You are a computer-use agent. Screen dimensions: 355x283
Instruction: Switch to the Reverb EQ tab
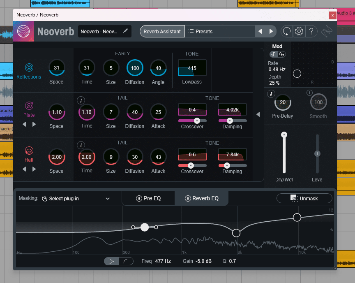click(x=202, y=198)
